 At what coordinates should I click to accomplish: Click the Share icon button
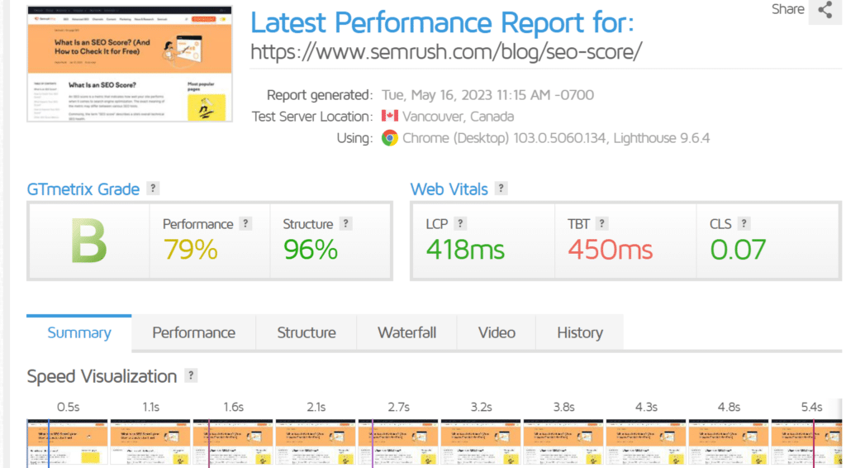coord(825,10)
